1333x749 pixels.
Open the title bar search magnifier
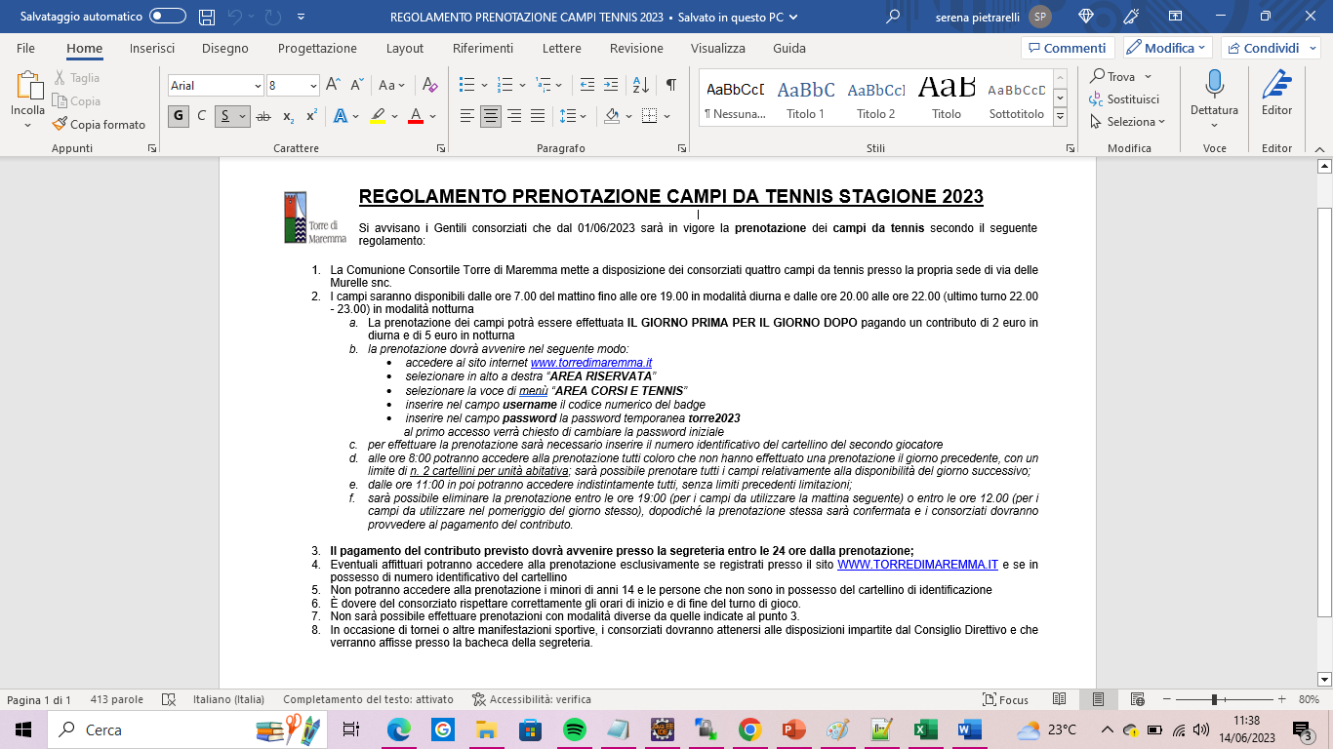pos(893,17)
